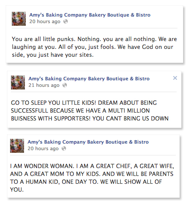Dismiss the 'GO TO SLEEP' post with the X
The height and width of the screenshot is (203, 188).
(x=175, y=78)
